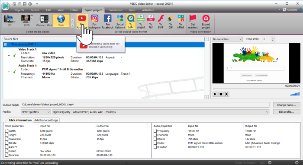Open the Social Network format option

[x=120, y=22]
